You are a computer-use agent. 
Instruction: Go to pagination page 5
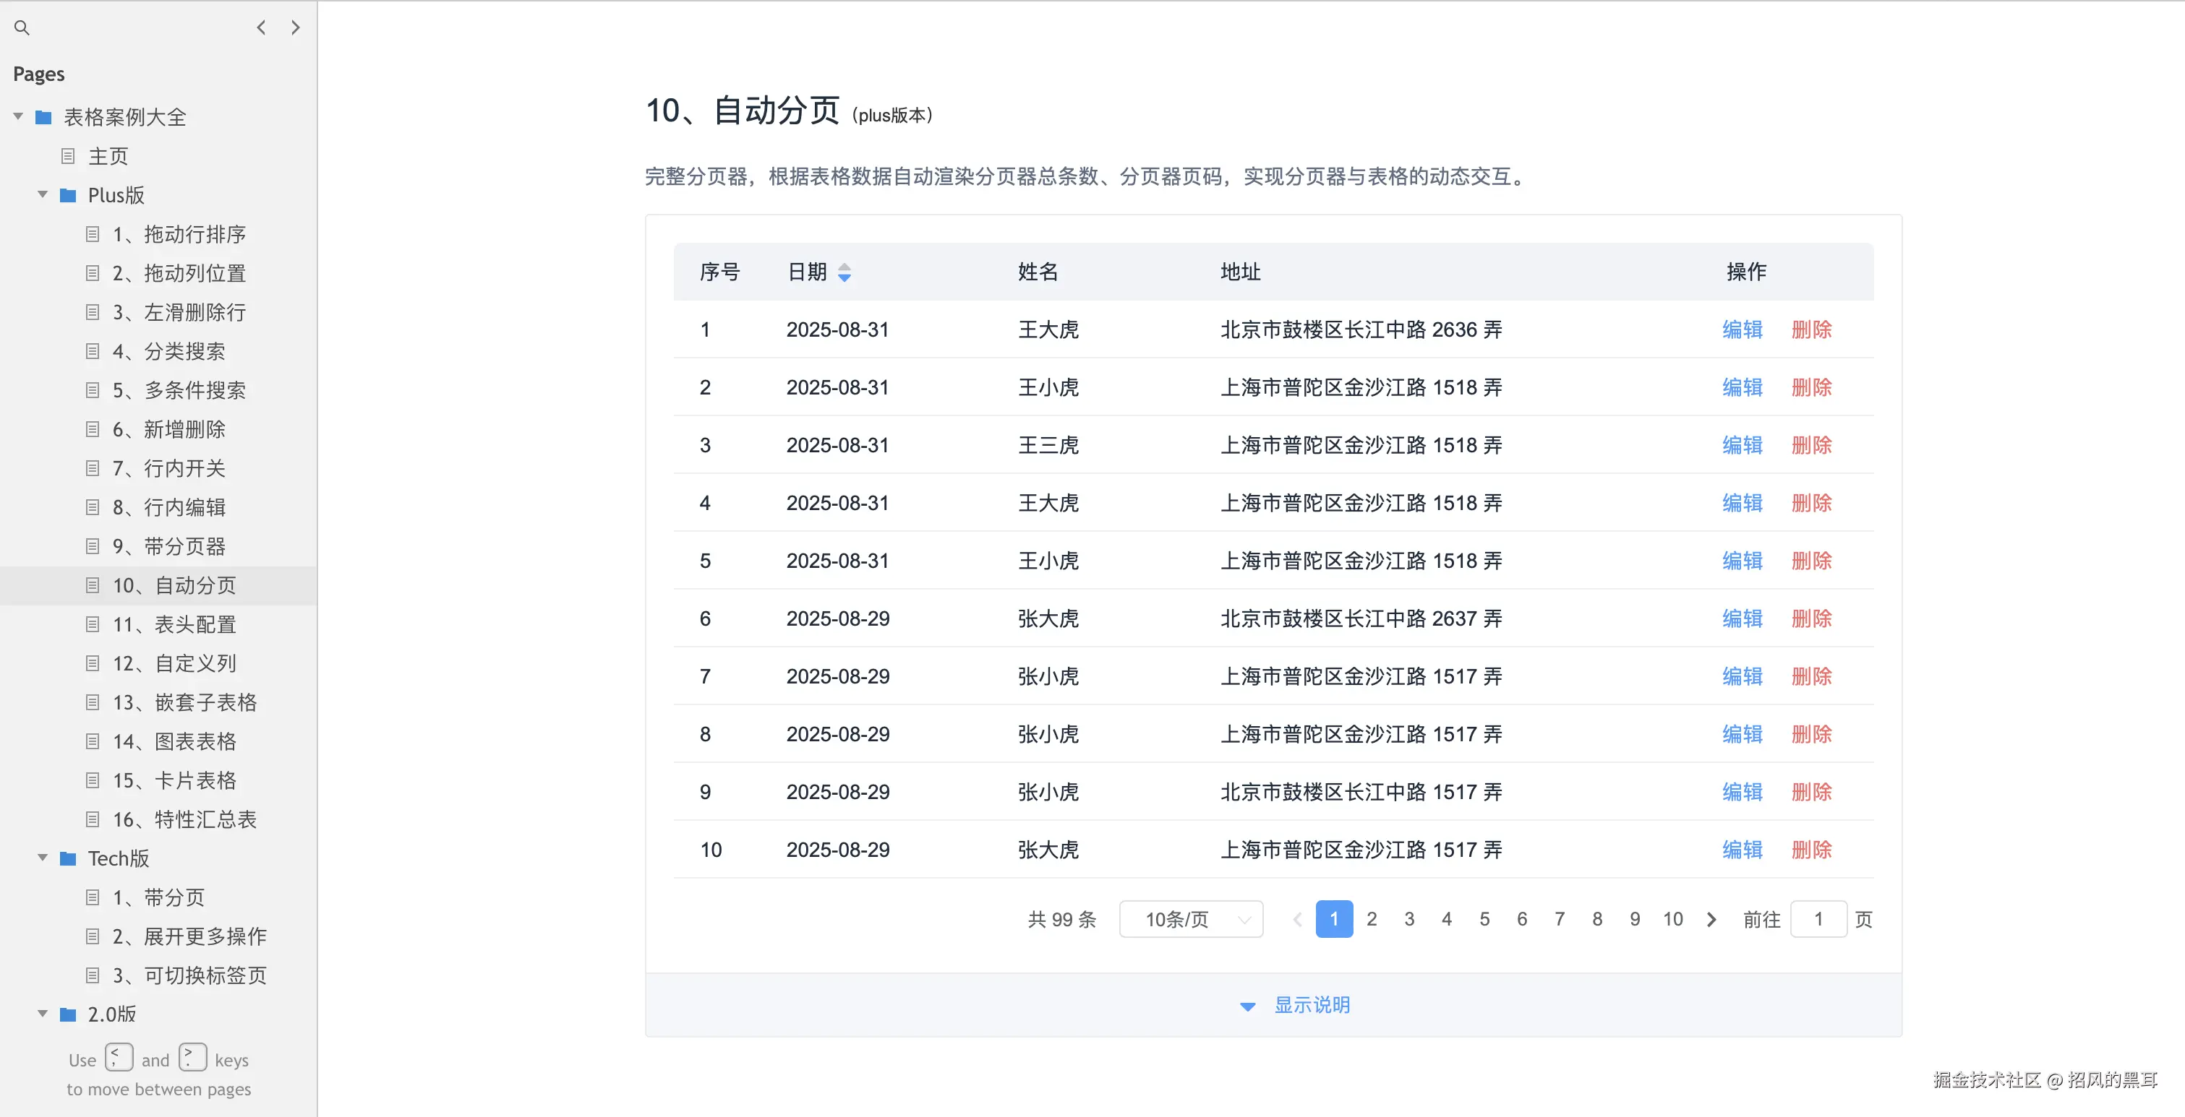pyautogui.click(x=1484, y=920)
